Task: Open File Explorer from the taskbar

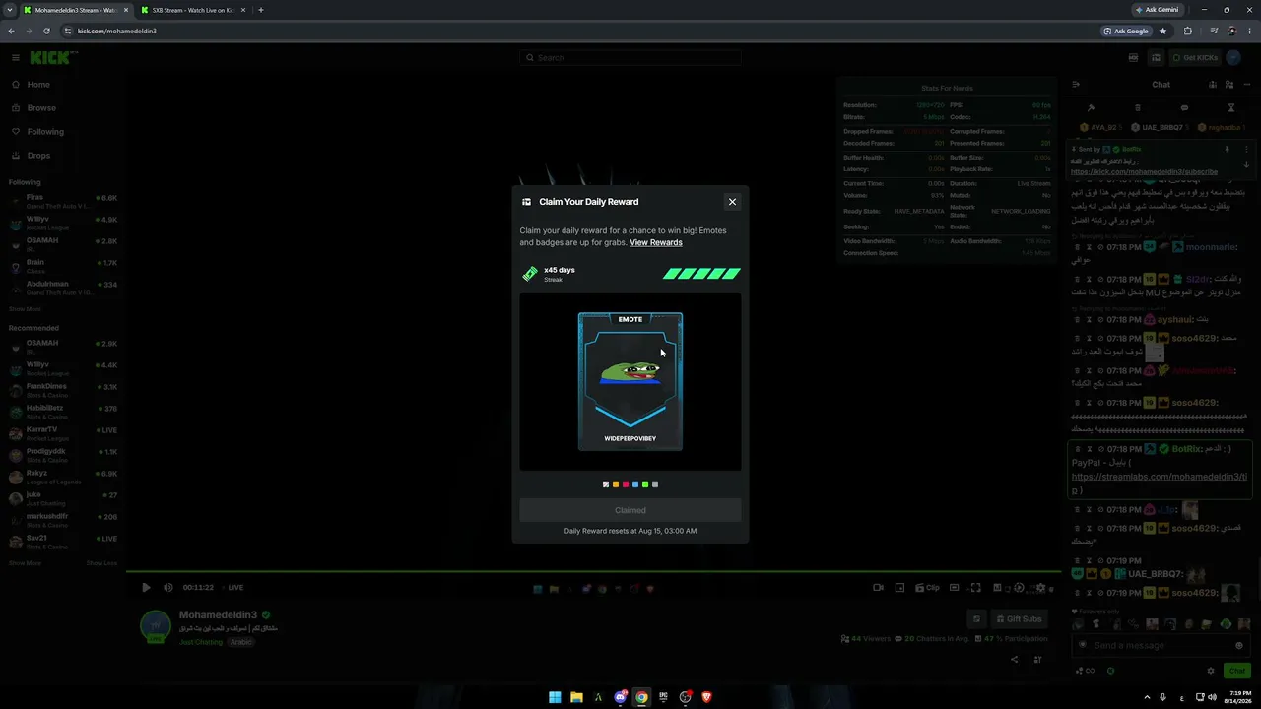Action: click(576, 697)
